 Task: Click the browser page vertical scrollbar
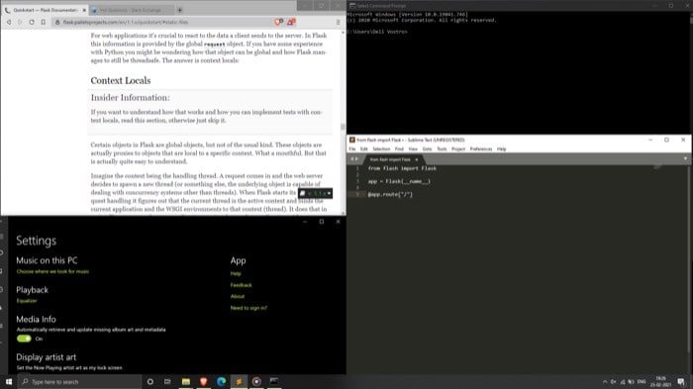(x=343, y=127)
